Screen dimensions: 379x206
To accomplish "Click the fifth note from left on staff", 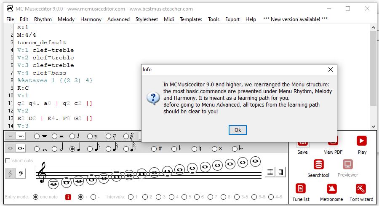I will point(104,179).
